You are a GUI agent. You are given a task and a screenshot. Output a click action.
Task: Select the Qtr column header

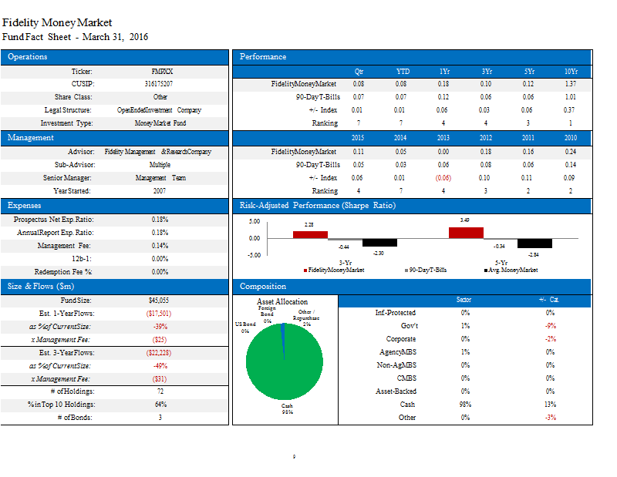click(x=359, y=72)
